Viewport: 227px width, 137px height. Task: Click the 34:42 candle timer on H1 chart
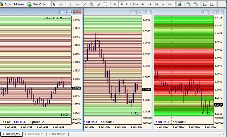click(x=206, y=113)
